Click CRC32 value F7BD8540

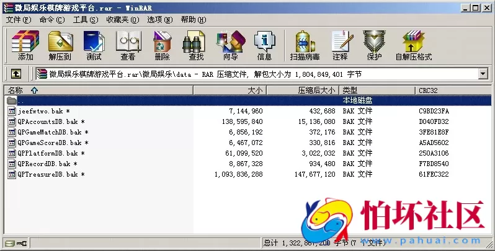[x=434, y=164]
